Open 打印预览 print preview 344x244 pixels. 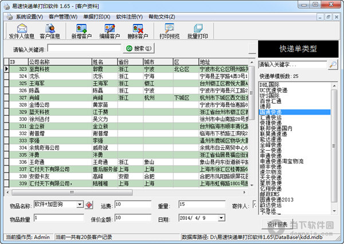pyautogui.click(x=169, y=30)
